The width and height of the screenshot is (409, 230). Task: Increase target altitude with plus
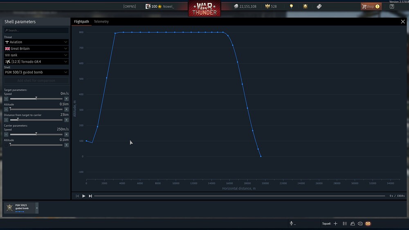67,109
